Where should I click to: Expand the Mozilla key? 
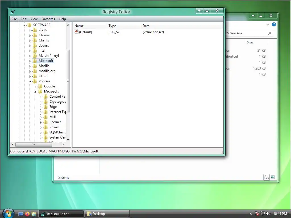pyautogui.click(x=30, y=66)
